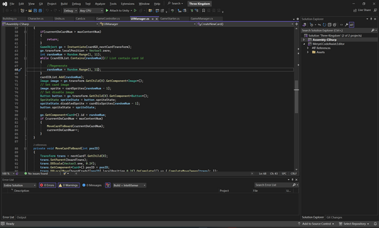Image resolution: width=379 pixels, height=228 pixels.
Task: Collapse the if block at line 81
Action: pos(25,119)
